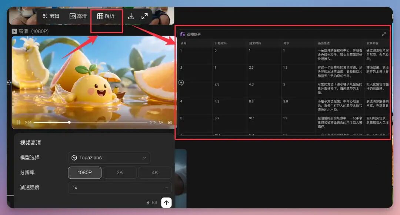Pause the video playback
400x215 pixels.
coord(19,122)
